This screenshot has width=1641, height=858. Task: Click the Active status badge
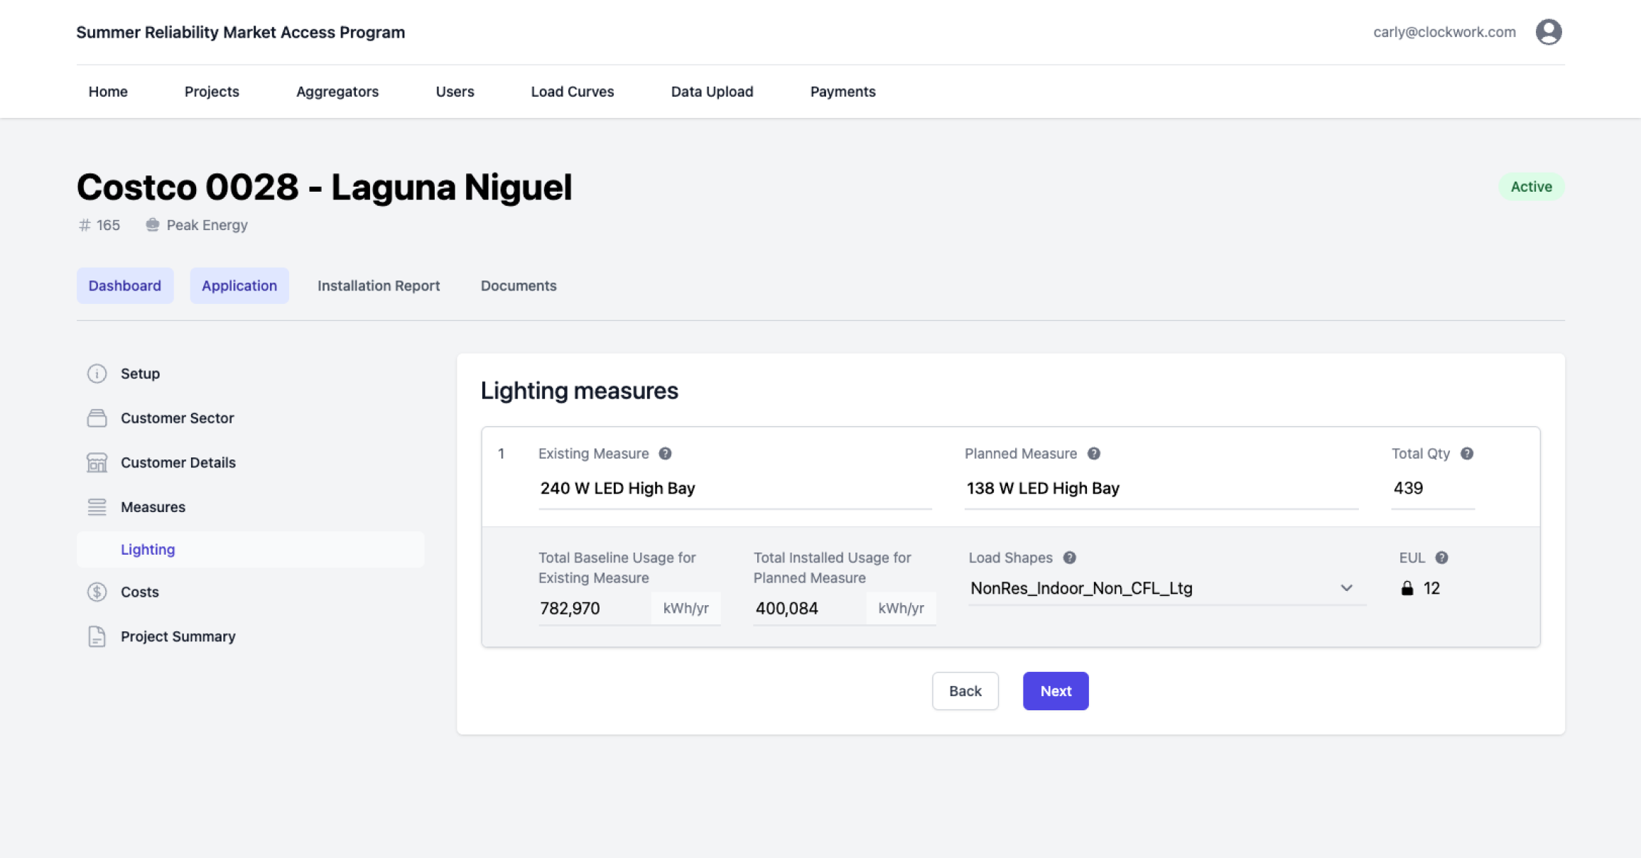[1531, 187]
